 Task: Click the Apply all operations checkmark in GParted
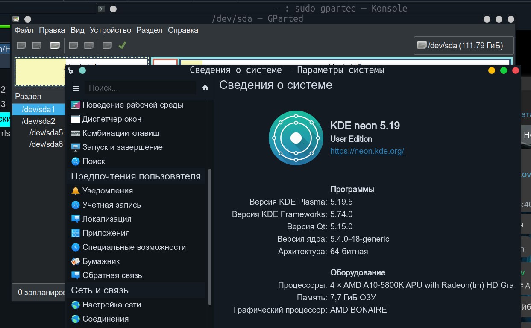coord(122,45)
